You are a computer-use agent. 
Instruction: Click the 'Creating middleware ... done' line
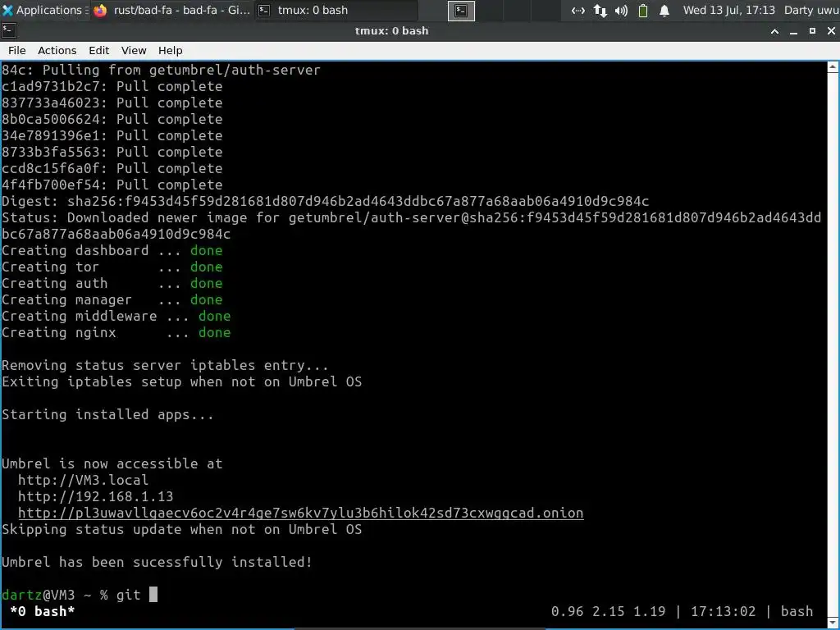pyautogui.click(x=116, y=316)
